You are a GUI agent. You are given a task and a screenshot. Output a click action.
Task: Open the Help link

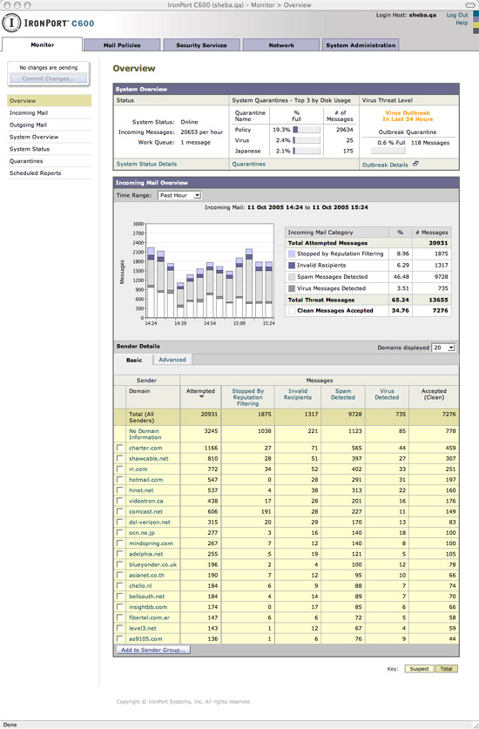point(462,23)
